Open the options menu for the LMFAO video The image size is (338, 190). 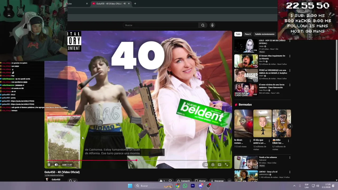pyautogui.click(x=290, y=172)
